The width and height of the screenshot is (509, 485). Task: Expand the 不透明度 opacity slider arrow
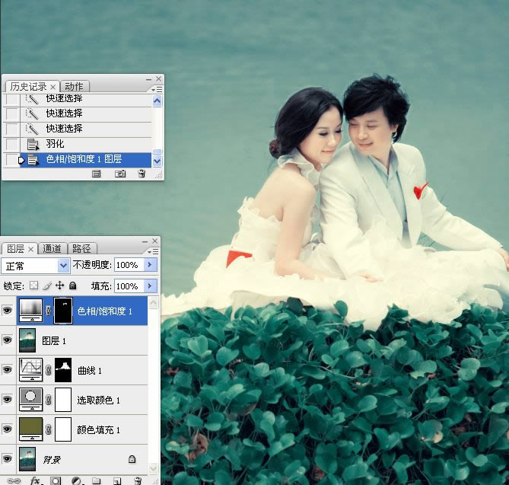click(x=150, y=265)
